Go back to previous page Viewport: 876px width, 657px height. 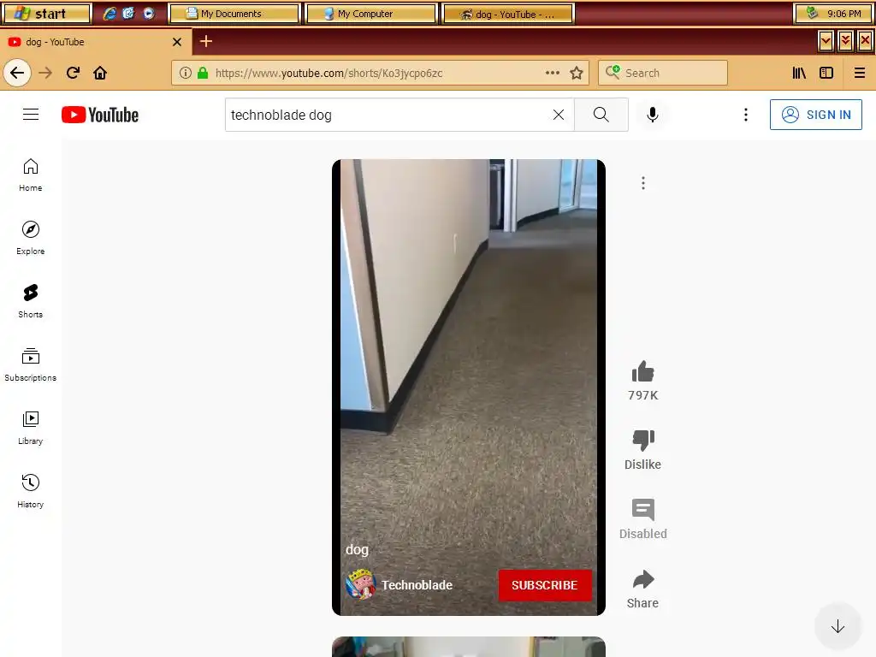(x=17, y=73)
